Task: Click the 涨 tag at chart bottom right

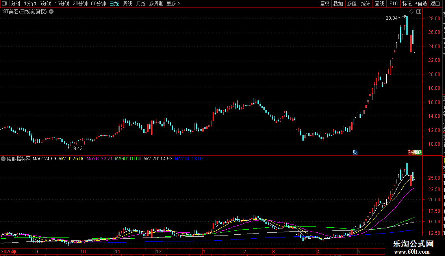Action: (x=410, y=152)
